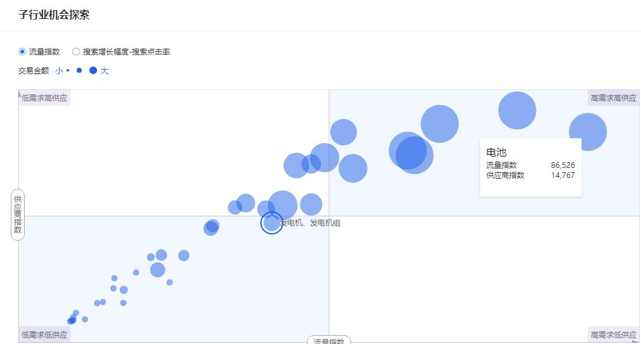Image resolution: width=641 pixels, height=344 pixels.
Task: Select the 高需求低供应 quadrant label
Action: click(613, 335)
